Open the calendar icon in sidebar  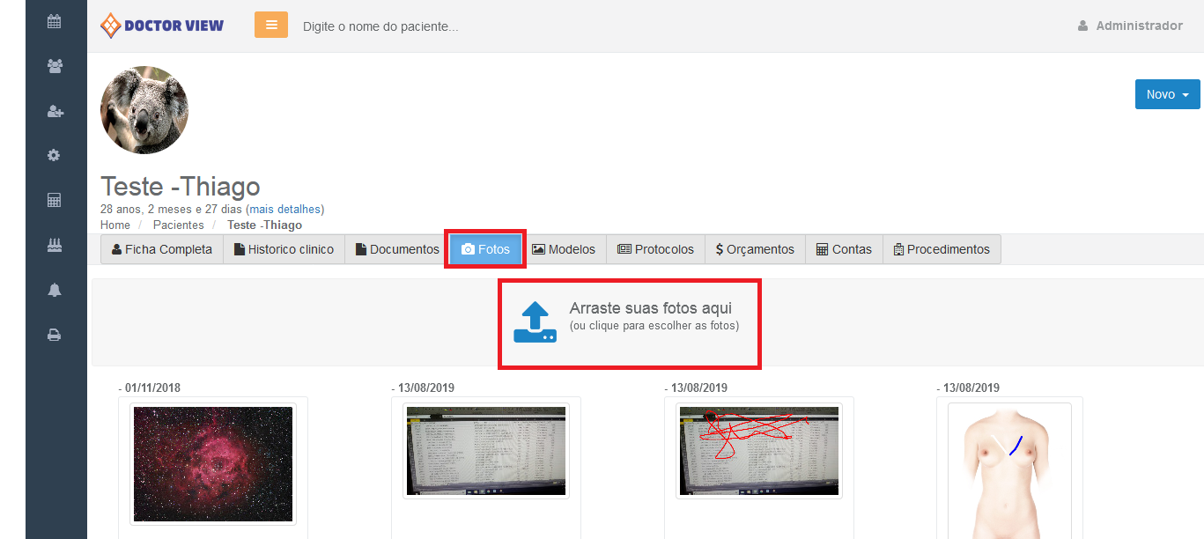pyautogui.click(x=55, y=21)
